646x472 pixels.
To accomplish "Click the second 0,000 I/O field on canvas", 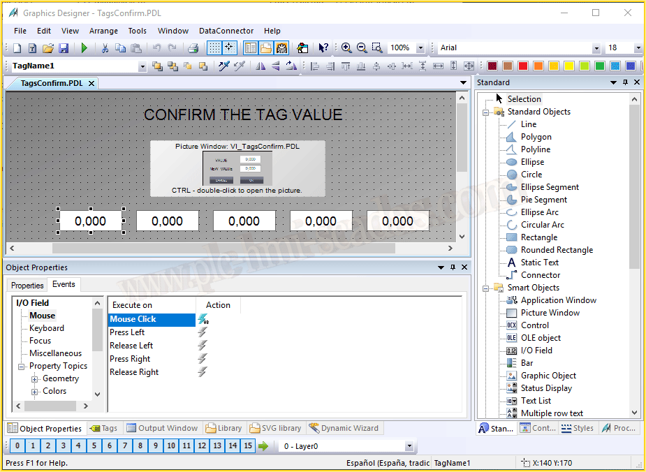I will (x=168, y=221).
